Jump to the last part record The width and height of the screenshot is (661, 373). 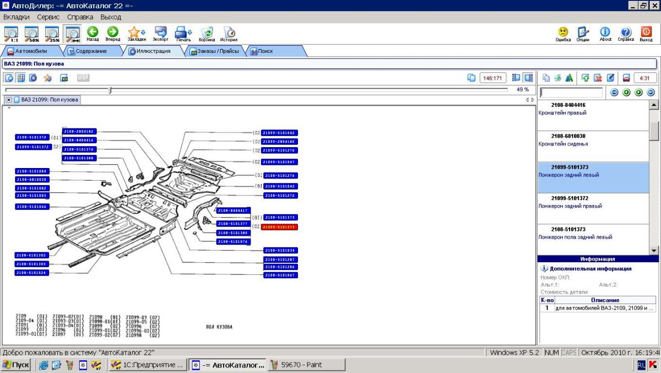[651, 93]
